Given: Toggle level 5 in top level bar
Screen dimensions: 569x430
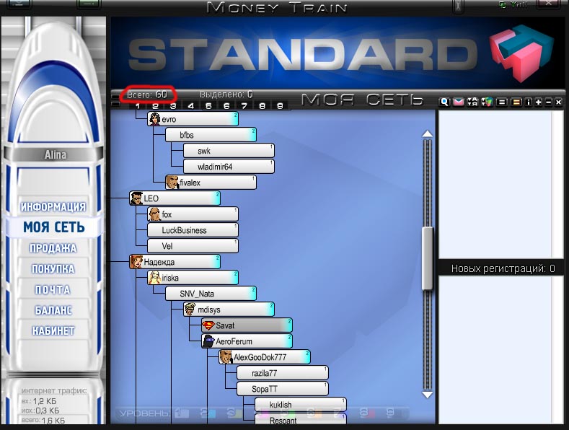Looking at the screenshot, I should pos(208,106).
